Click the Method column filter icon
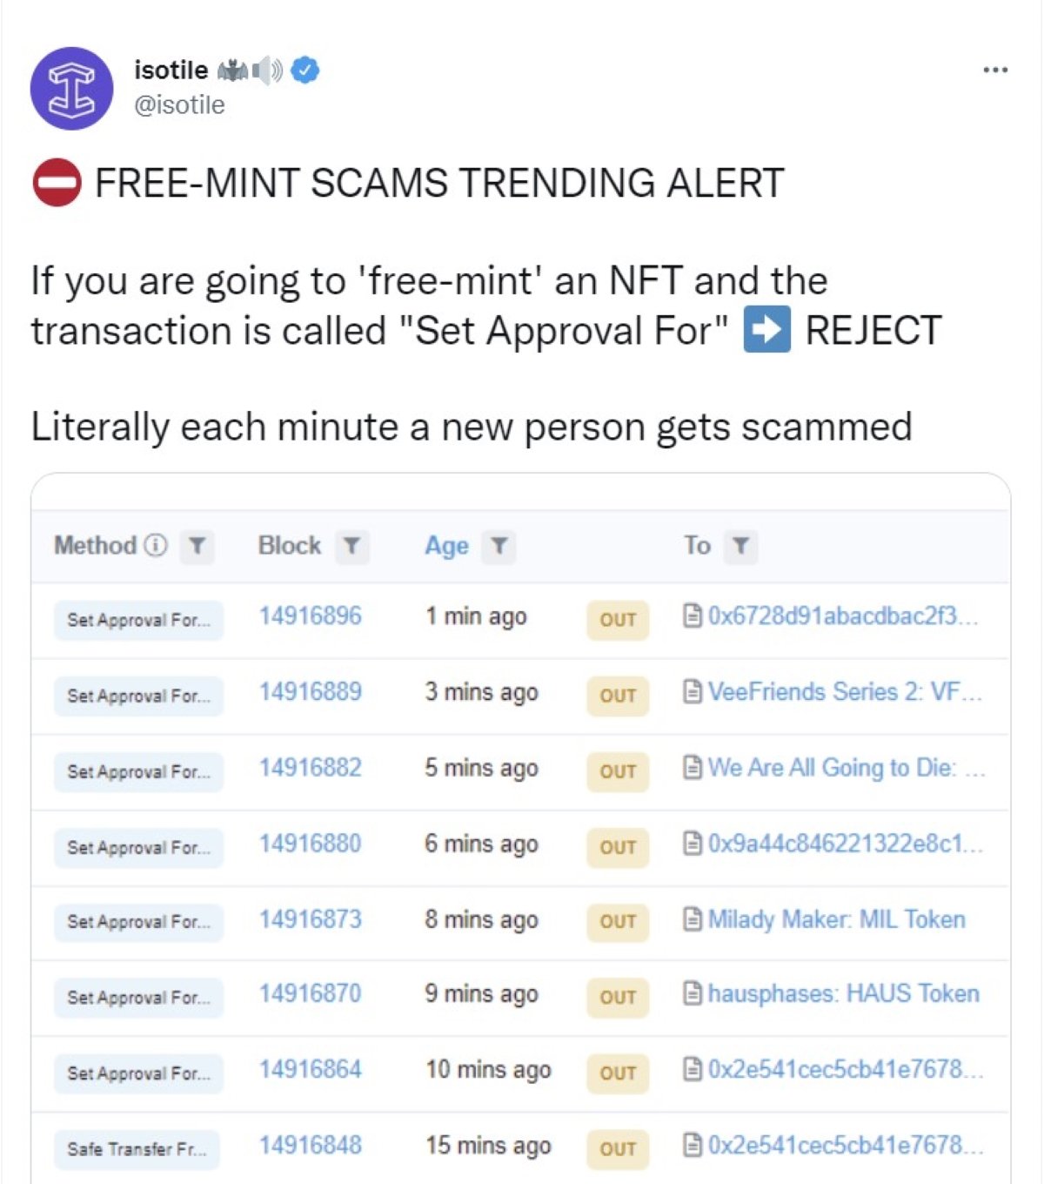 tap(197, 547)
